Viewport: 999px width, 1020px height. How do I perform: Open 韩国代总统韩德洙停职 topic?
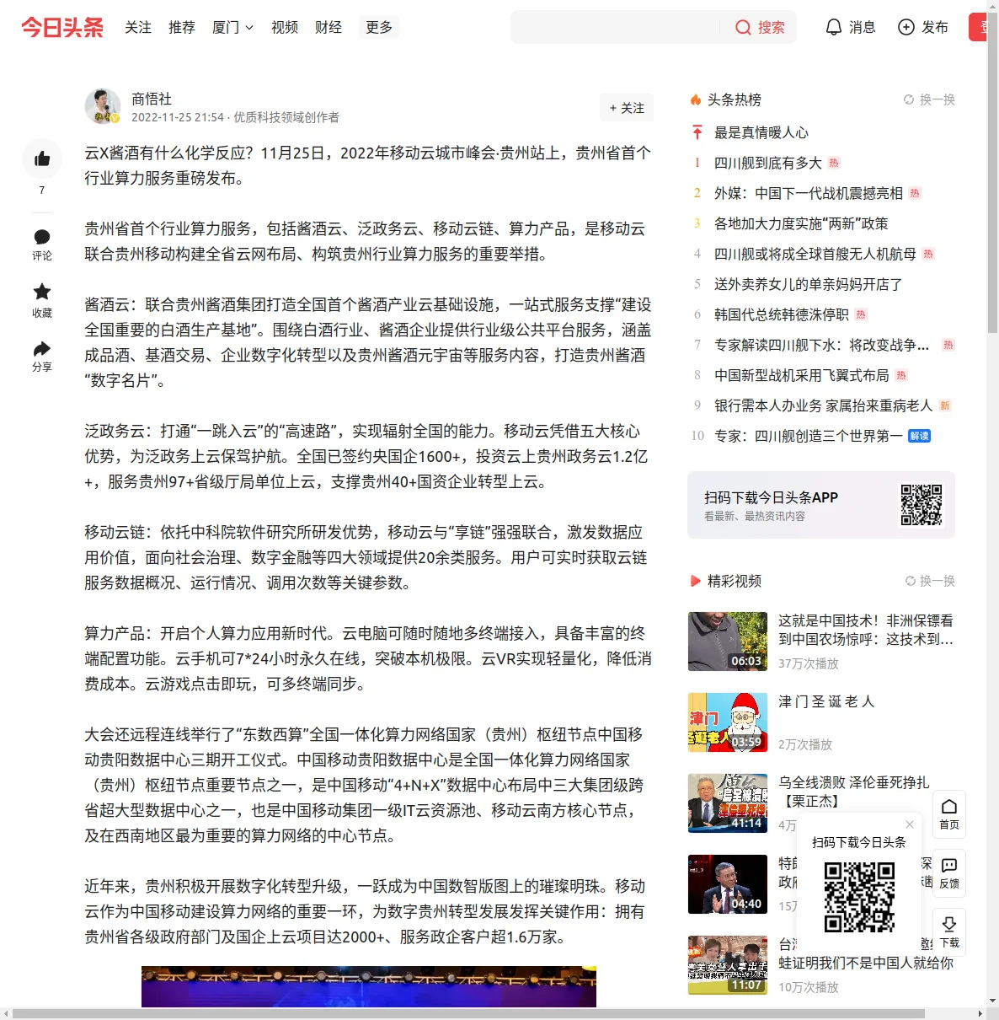[782, 314]
